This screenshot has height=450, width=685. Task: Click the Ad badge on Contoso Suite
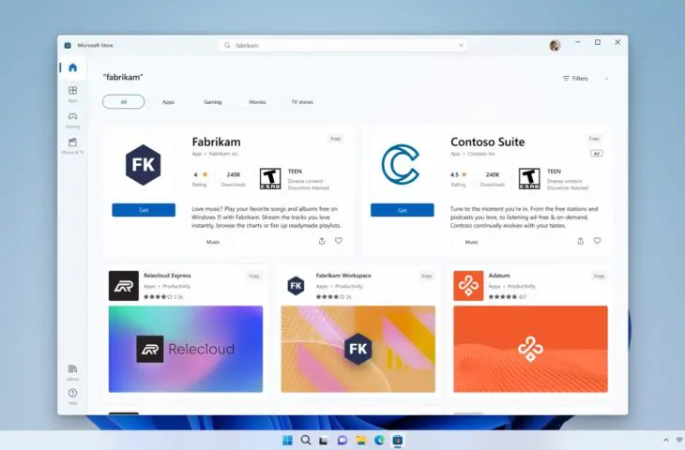[596, 153]
